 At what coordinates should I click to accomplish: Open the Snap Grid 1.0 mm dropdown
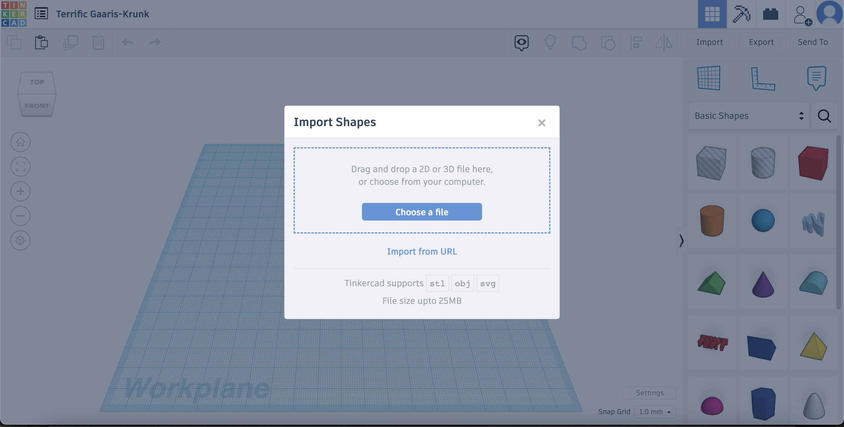pyautogui.click(x=655, y=411)
